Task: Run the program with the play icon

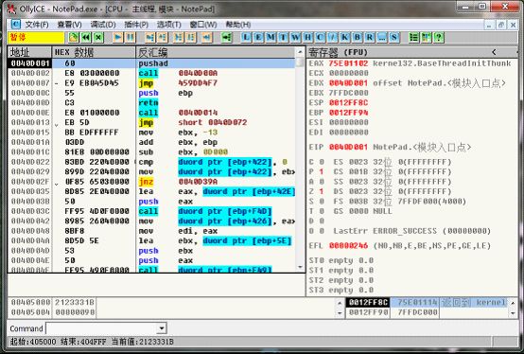Action: [117, 37]
